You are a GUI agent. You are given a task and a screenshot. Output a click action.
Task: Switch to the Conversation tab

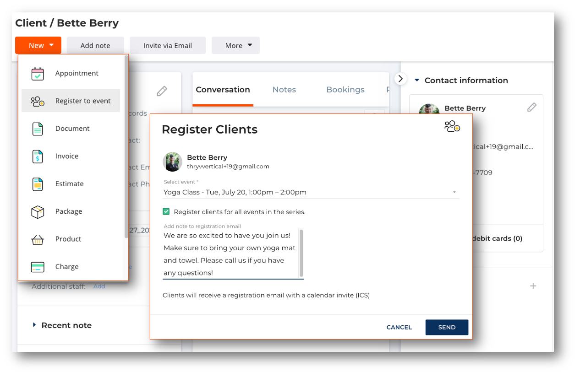coord(223,90)
